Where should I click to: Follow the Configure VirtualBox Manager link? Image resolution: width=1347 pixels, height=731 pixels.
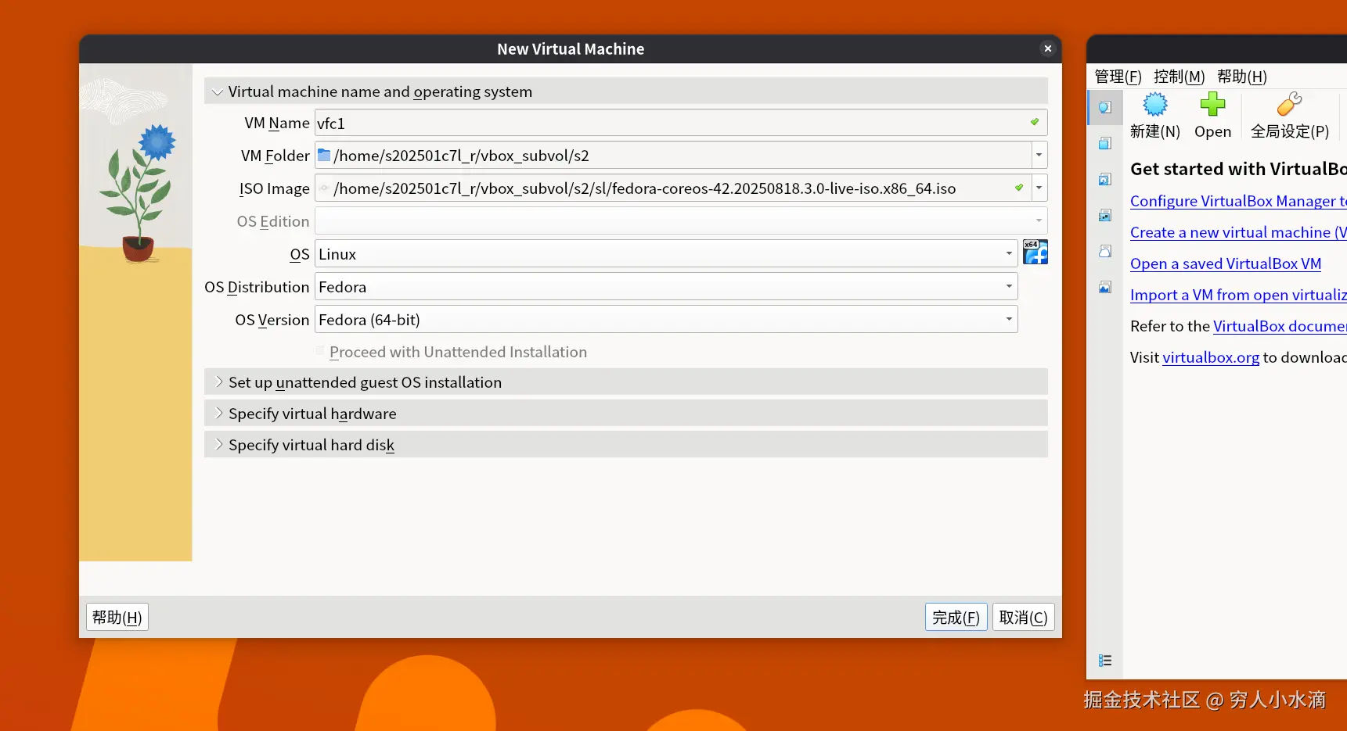coord(1238,201)
